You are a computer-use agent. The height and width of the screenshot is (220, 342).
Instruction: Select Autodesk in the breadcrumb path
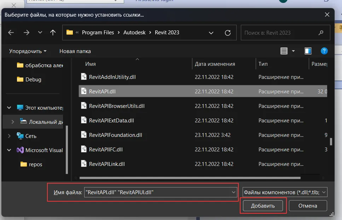[134, 33]
